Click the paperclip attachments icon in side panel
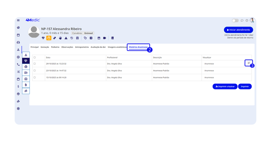The height and width of the screenshot is (142, 271). pyautogui.click(x=26, y=85)
